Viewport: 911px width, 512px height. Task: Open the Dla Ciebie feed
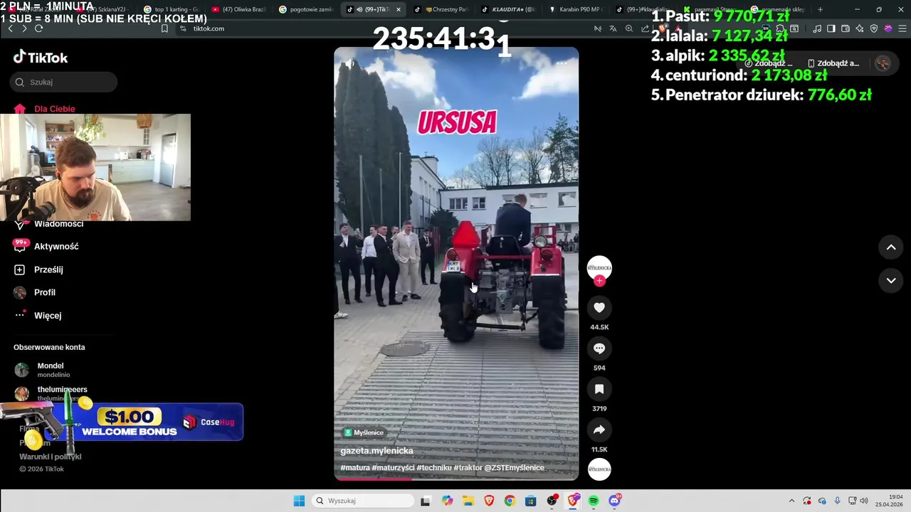pos(45,109)
